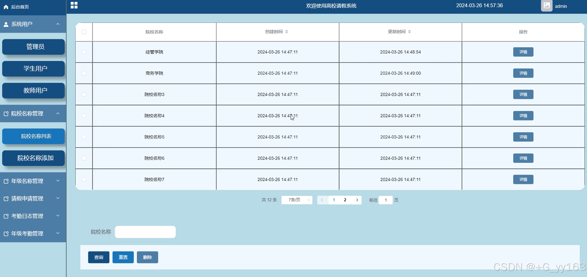
Task: Click the 重置 button
Action: point(123,257)
